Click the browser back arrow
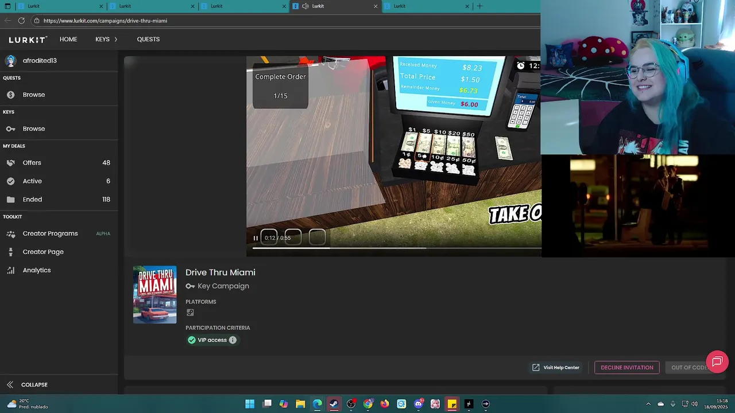The width and height of the screenshot is (735, 413). pyautogui.click(x=7, y=21)
